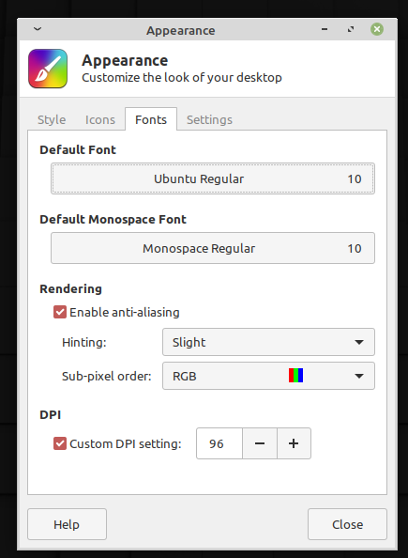Open the Sub-pixel order dropdown arrow
This screenshot has height=558, width=408.
359,376
